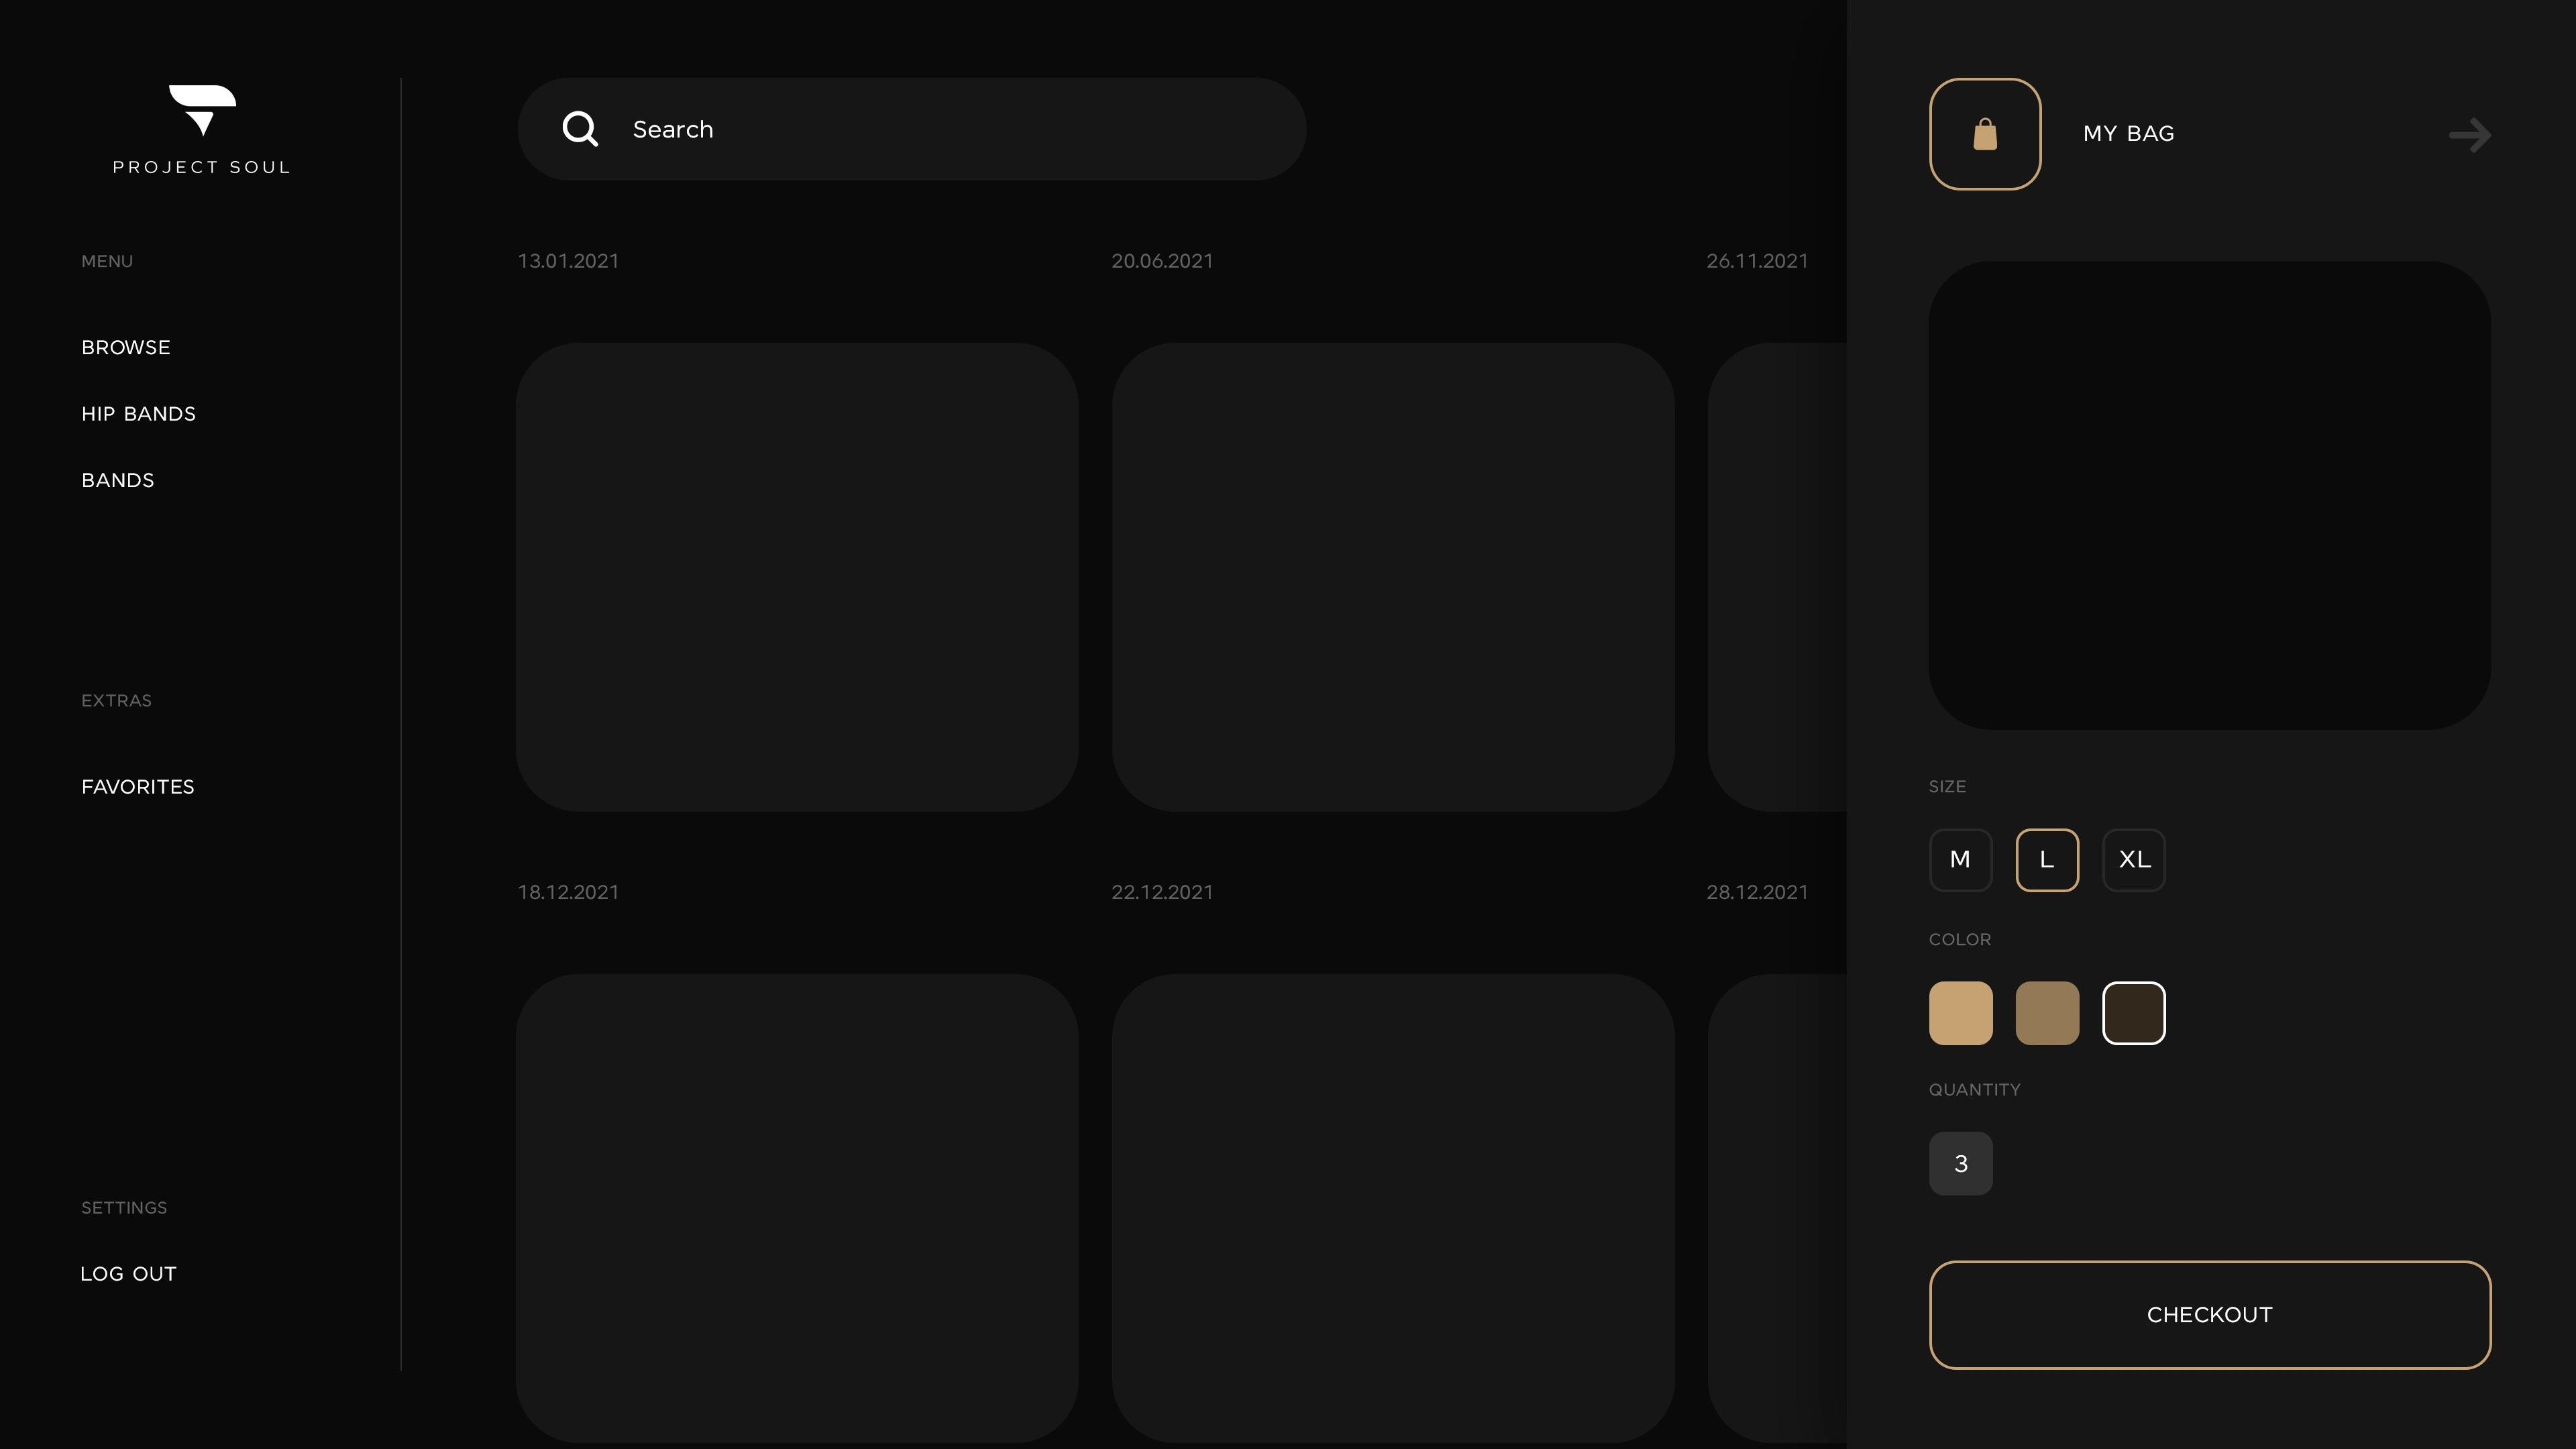2576x1449 pixels.
Task: Click the search magnifier icon
Action: pyautogui.click(x=580, y=129)
